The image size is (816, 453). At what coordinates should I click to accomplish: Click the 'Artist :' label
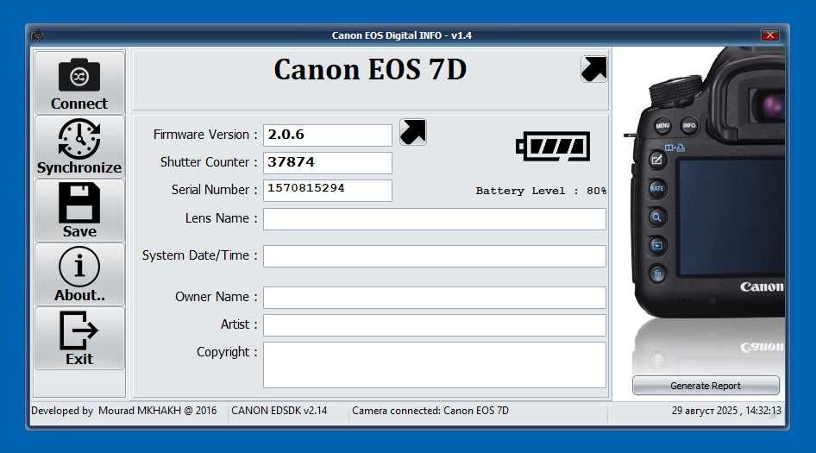tap(239, 324)
